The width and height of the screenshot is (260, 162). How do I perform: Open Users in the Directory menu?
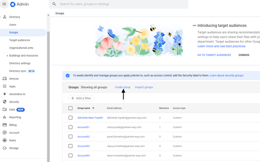pyautogui.click(x=13, y=25)
